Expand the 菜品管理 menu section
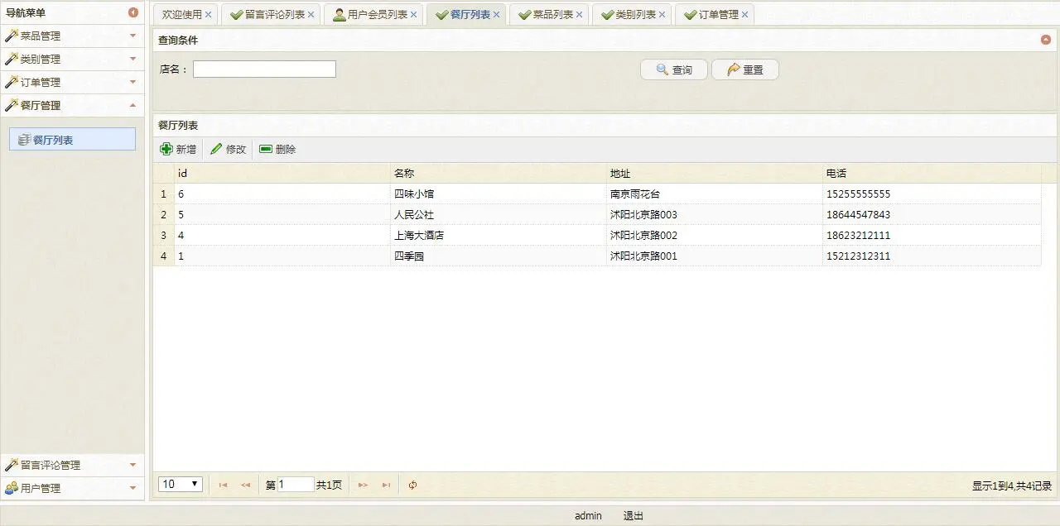The height and width of the screenshot is (526, 1060). 72,36
